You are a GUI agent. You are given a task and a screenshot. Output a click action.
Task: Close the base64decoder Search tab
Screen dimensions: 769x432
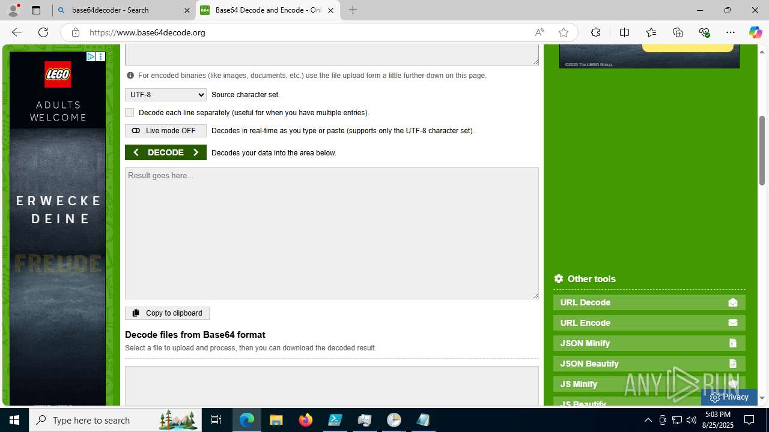pyautogui.click(x=187, y=10)
